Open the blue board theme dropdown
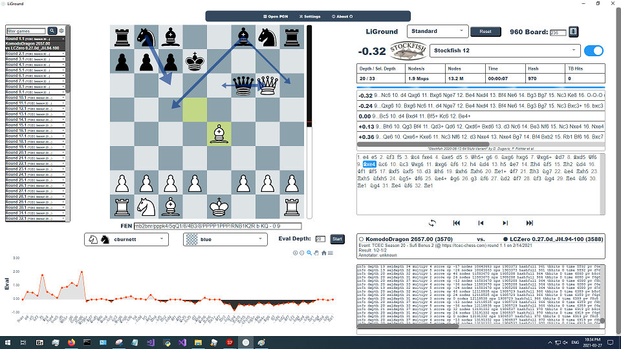Screen dimensions: 621x349 pyautogui.click(x=225, y=239)
